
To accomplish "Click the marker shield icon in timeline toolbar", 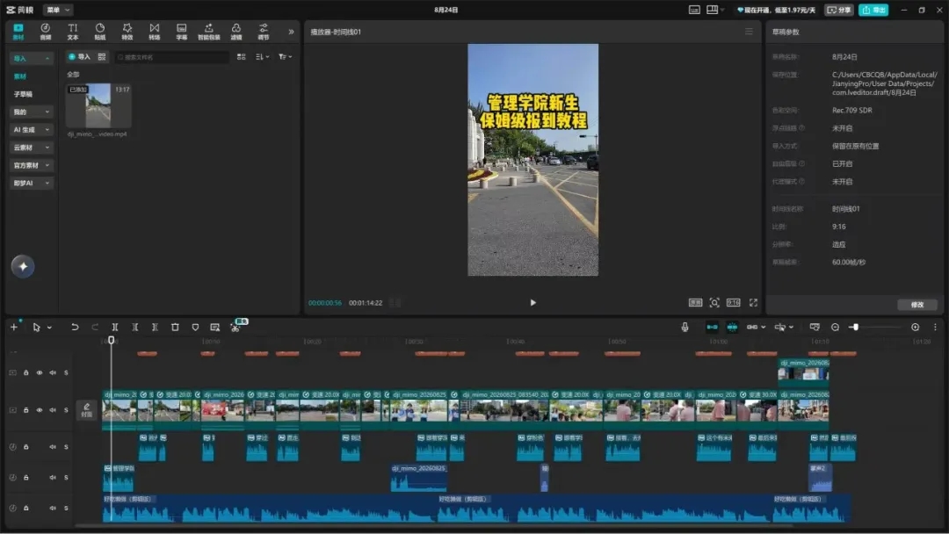I will 195,328.
